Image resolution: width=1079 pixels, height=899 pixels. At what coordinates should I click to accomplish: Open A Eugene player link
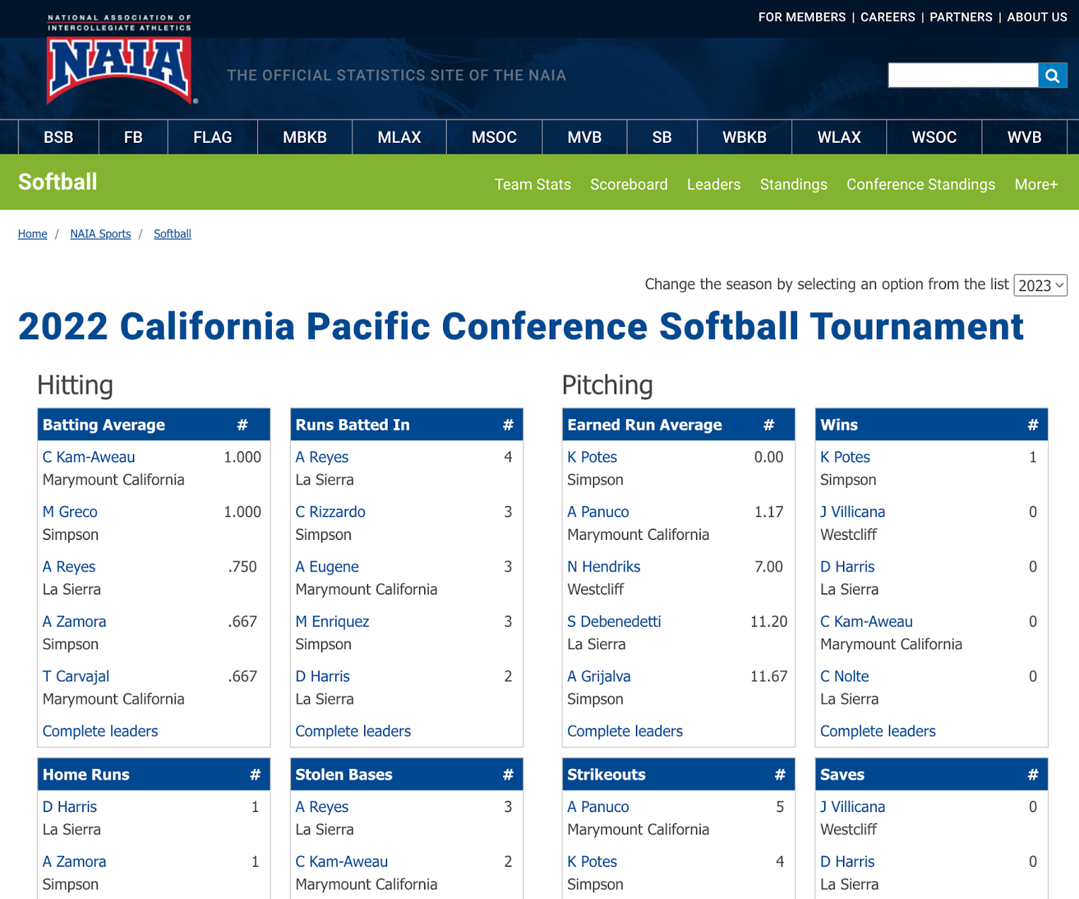pos(327,567)
